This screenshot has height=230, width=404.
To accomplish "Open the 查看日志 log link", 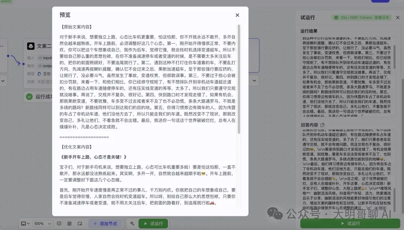I will pos(382,18).
